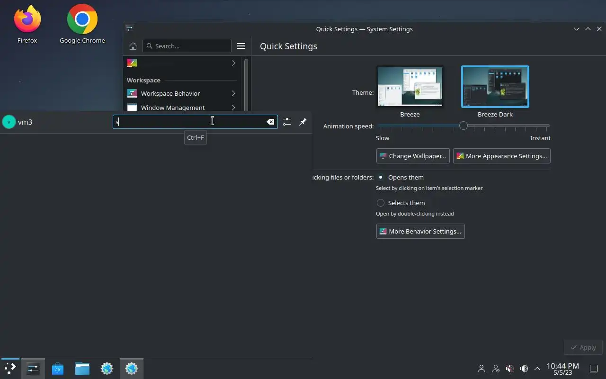Click first globe-gear taskbar icon

click(107, 368)
